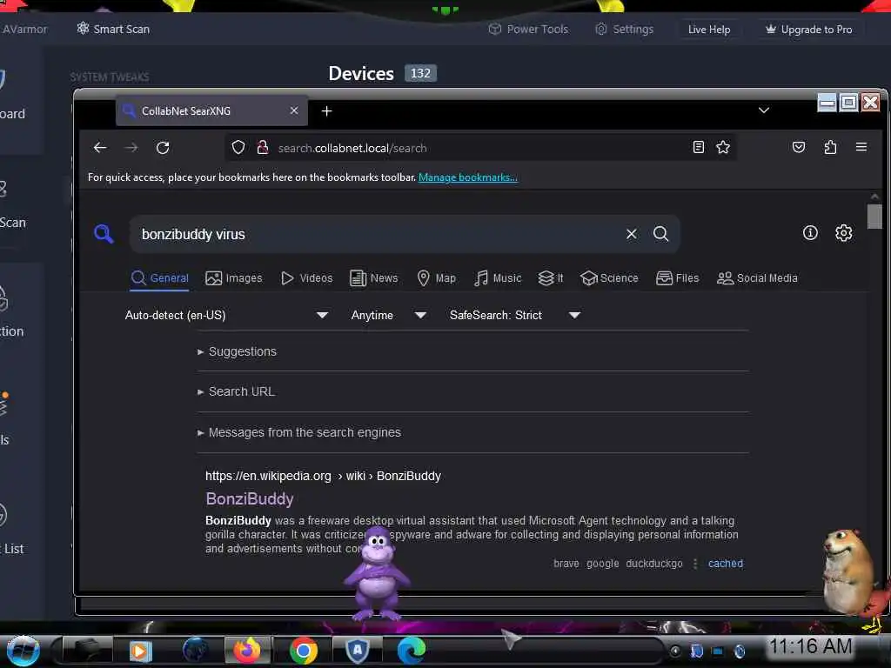Open the shield tracking protection icon
The width and height of the screenshot is (891, 668).
pos(238,148)
